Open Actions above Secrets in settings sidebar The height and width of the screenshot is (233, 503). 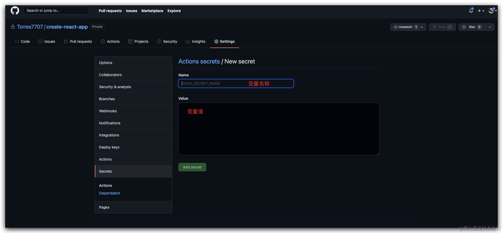click(x=133, y=159)
